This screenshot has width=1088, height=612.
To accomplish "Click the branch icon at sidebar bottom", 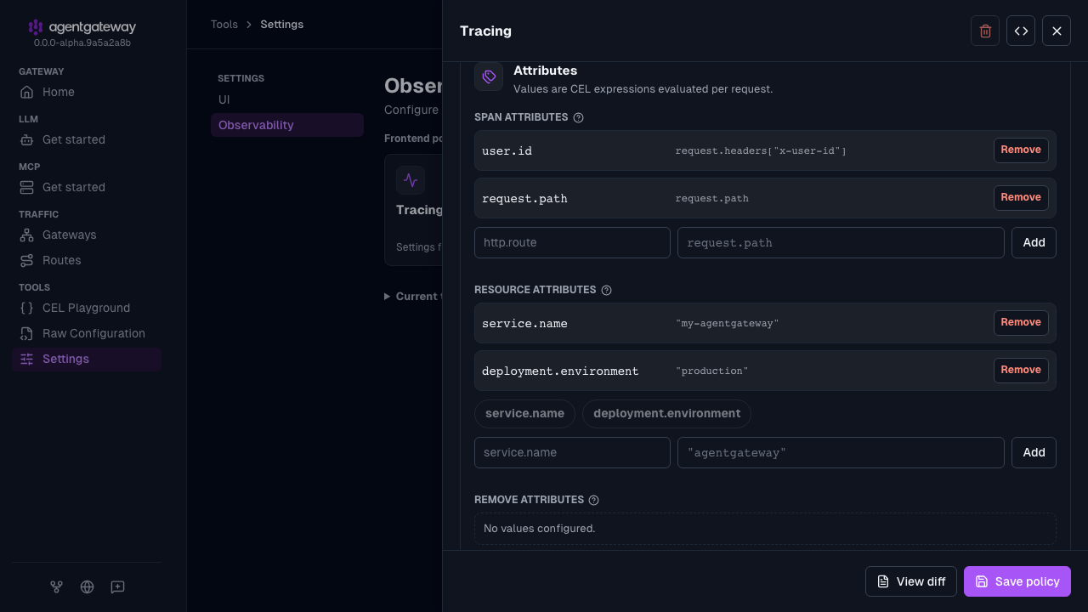I will point(56,586).
